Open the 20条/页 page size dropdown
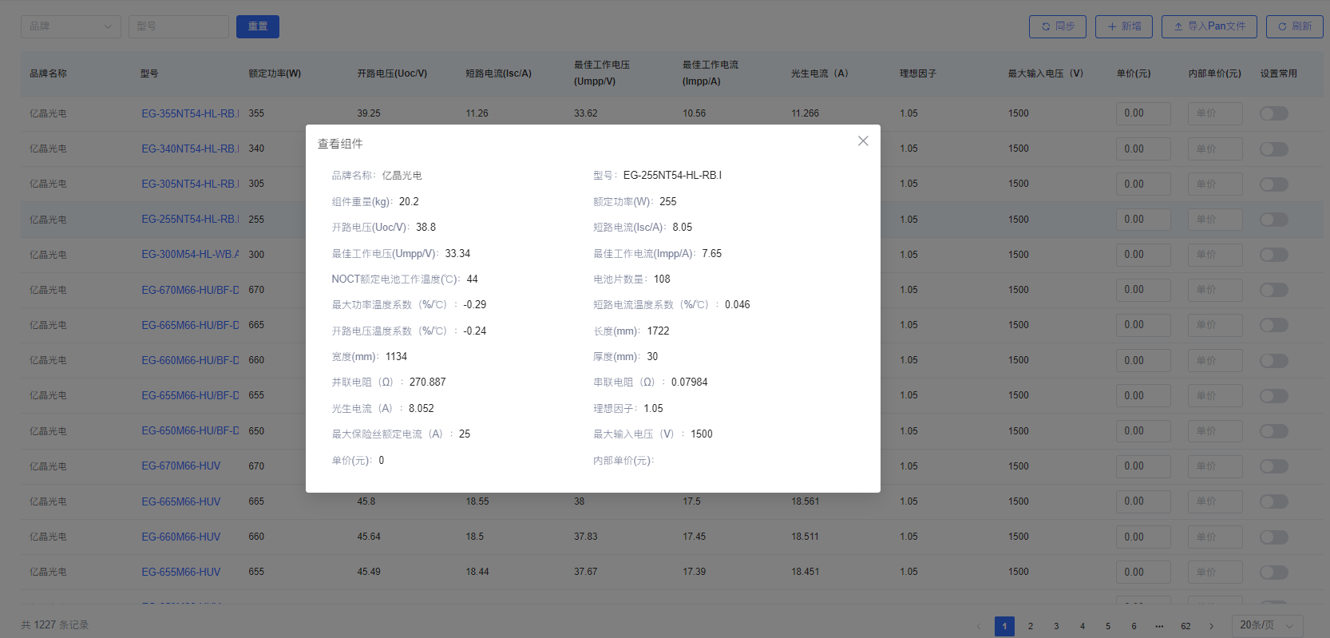The width and height of the screenshot is (1330, 638). (1268, 625)
